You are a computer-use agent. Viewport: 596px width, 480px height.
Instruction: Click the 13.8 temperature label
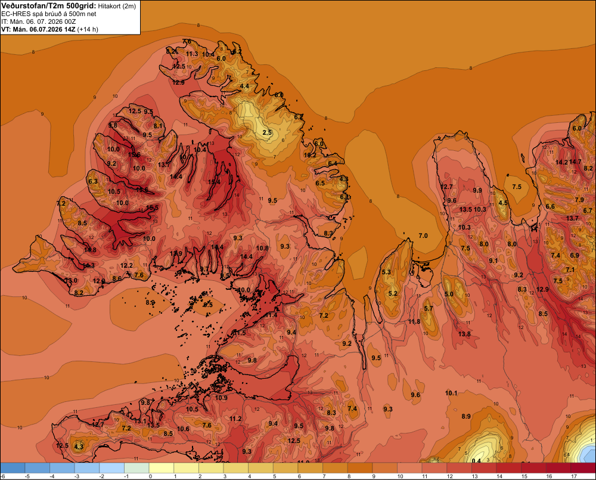pos(464,334)
